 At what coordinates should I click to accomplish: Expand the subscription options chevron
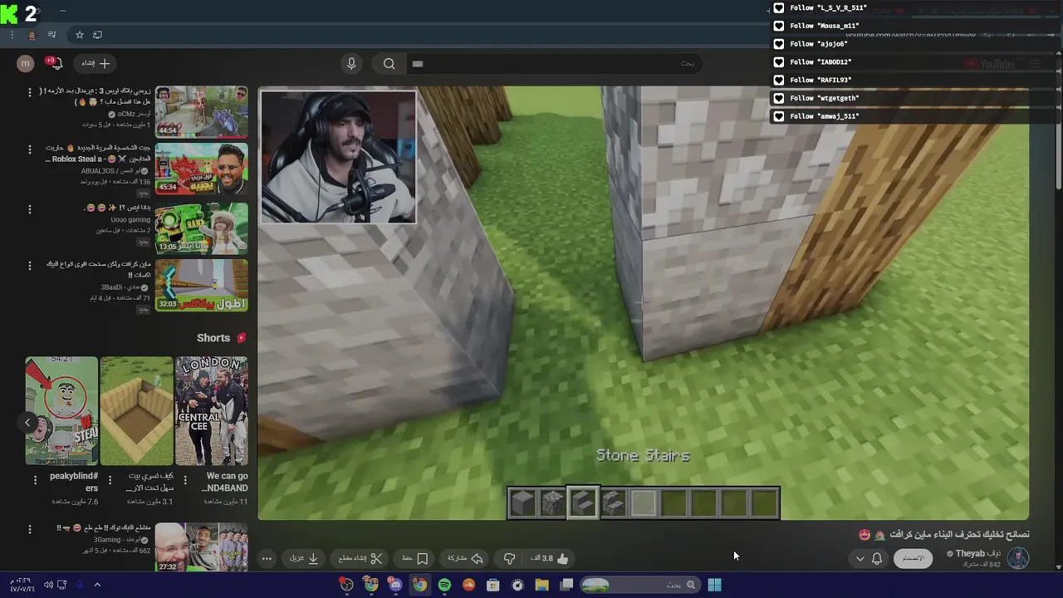(x=860, y=559)
